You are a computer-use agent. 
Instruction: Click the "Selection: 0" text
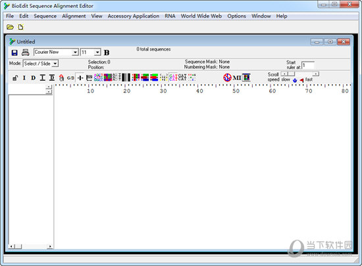[x=99, y=62]
